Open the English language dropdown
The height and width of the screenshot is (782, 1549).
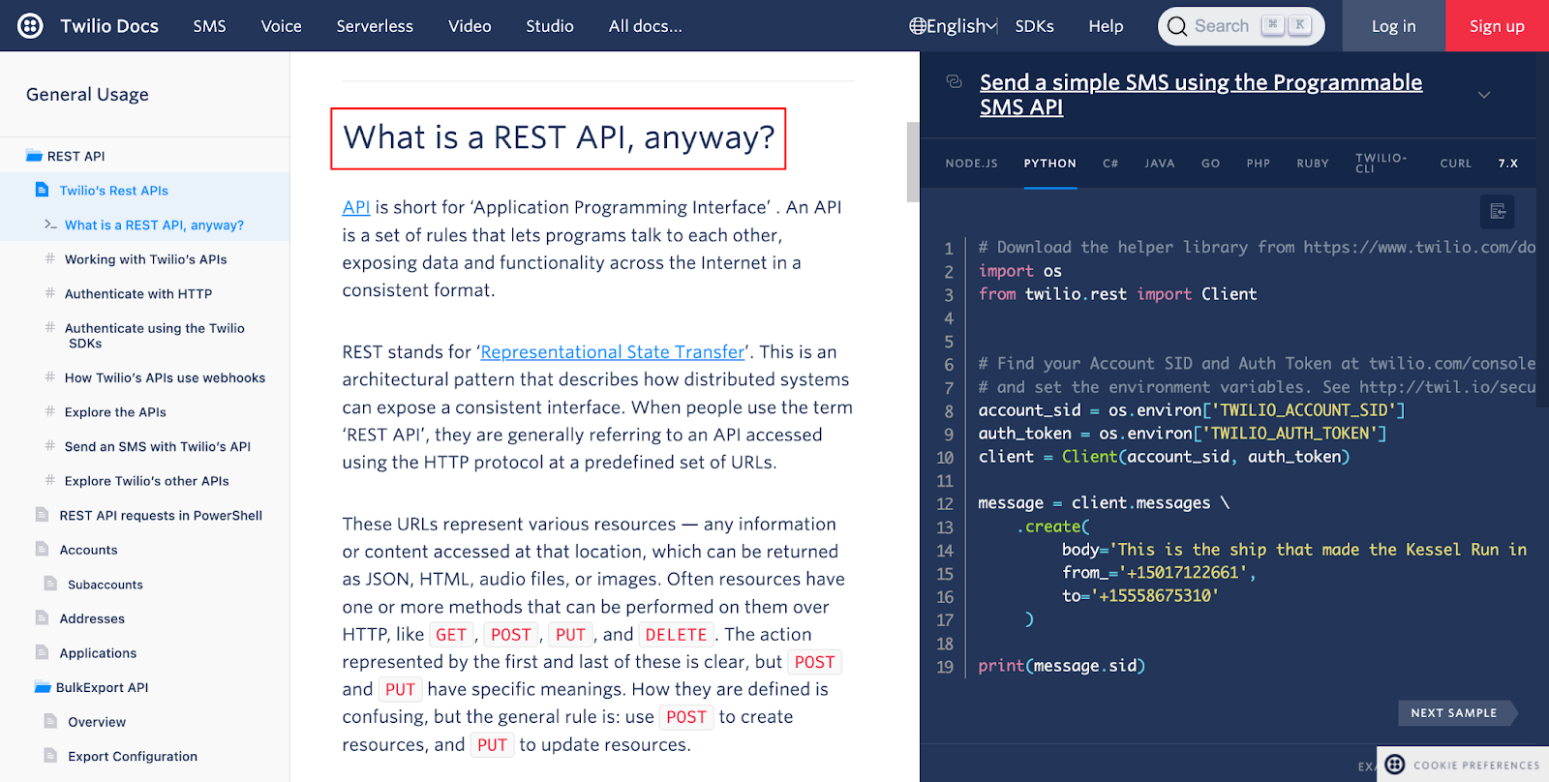tap(954, 26)
